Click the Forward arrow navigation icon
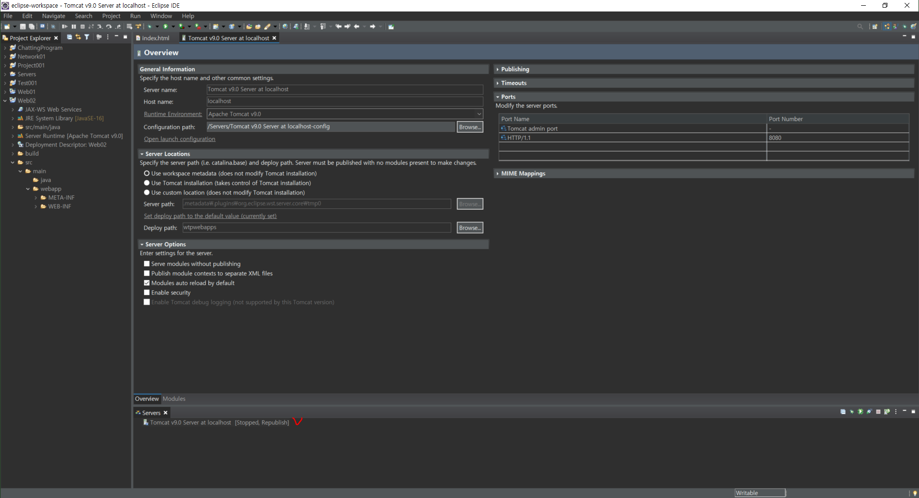The image size is (919, 498). [372, 26]
